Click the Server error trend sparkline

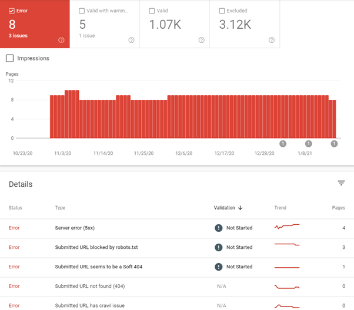[x=287, y=226]
